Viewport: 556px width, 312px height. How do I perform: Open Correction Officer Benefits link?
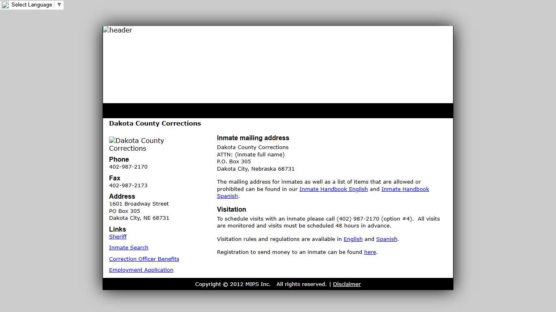[144, 259]
